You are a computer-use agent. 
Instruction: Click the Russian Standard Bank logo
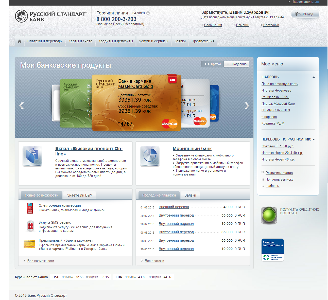coord(51,16)
